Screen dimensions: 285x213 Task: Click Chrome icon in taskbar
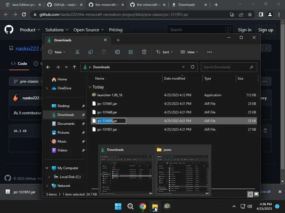click(x=143, y=206)
